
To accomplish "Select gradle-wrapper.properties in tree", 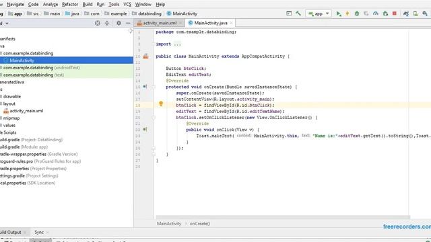I will point(39,154).
